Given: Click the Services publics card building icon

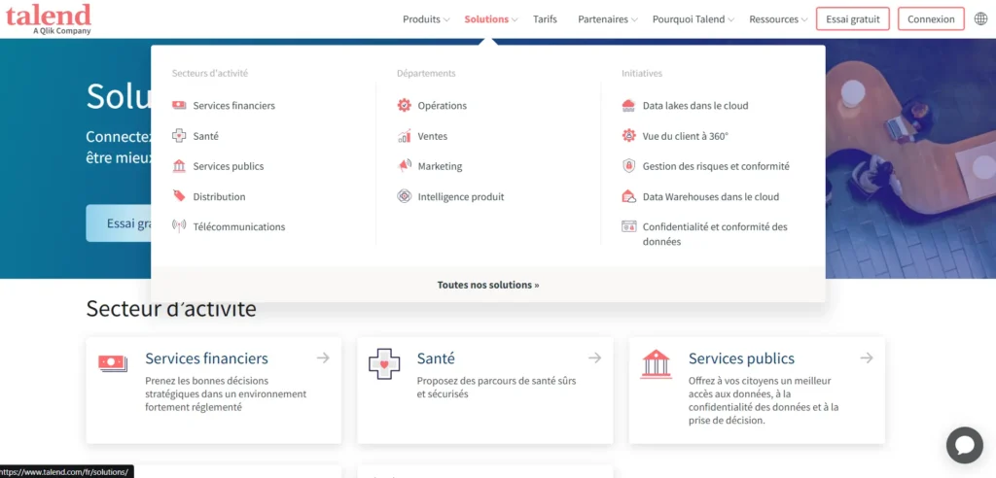Looking at the screenshot, I should coord(657,363).
